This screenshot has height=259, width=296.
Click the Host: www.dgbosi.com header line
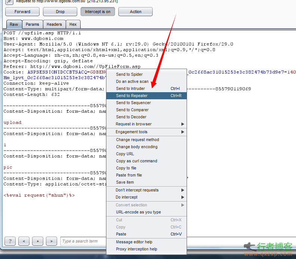pos(34,39)
